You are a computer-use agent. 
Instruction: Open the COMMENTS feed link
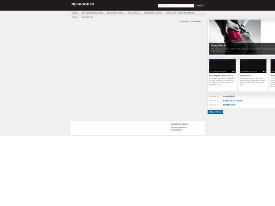coord(197,22)
